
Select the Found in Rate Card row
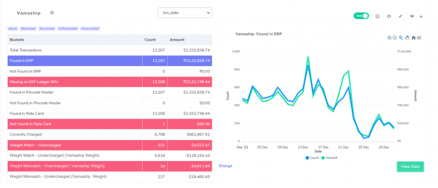click(x=110, y=114)
